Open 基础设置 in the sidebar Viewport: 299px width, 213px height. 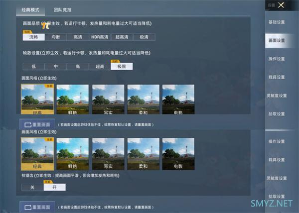coord(277,22)
